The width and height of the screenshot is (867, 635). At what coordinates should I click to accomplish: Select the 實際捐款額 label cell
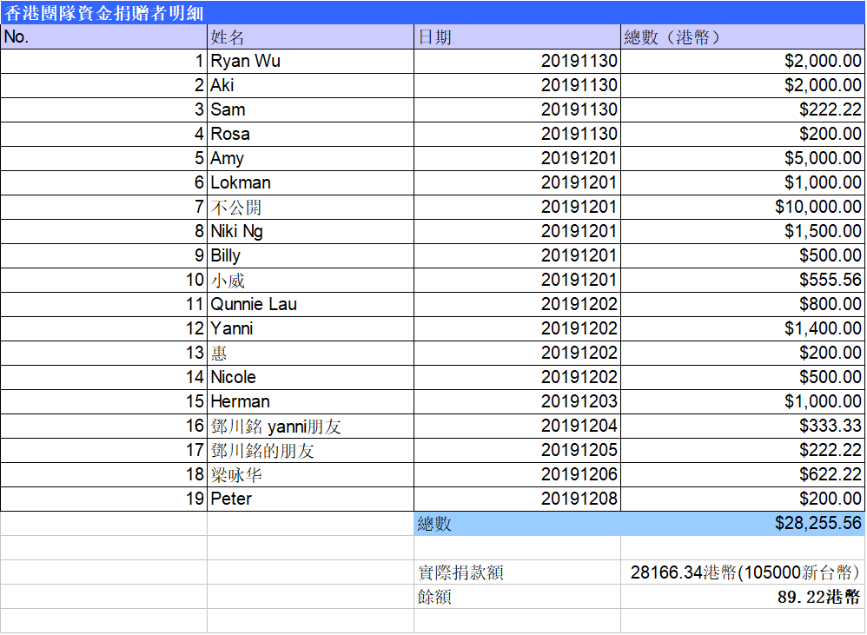(x=517, y=572)
